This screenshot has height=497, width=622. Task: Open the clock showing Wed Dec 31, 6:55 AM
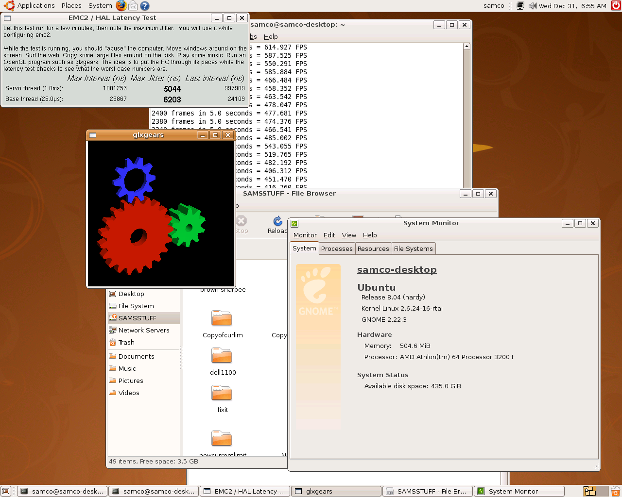pyautogui.click(x=572, y=6)
